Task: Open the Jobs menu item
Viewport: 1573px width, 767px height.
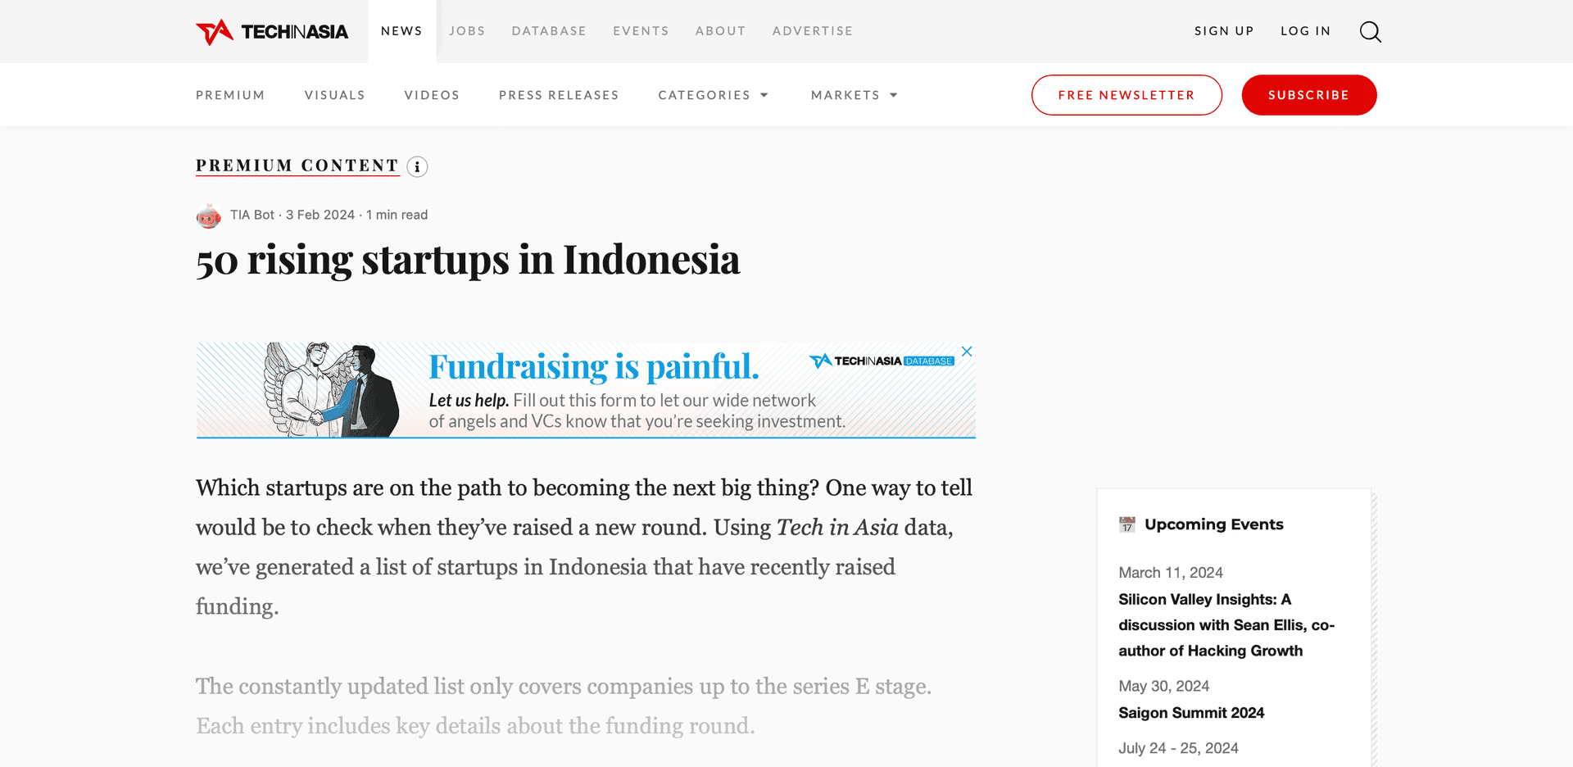Action: pos(467,31)
